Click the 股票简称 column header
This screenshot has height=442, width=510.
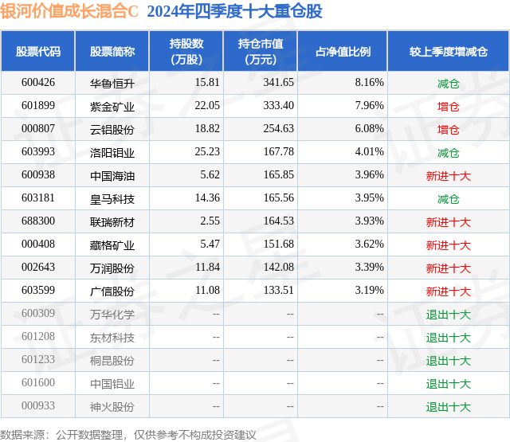pyautogui.click(x=112, y=51)
